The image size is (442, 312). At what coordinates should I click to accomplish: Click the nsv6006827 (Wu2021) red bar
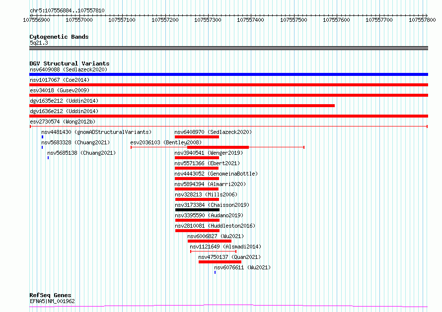click(x=210, y=241)
